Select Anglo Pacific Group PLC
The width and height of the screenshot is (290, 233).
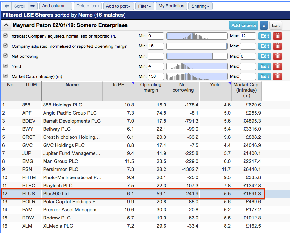point(70,113)
